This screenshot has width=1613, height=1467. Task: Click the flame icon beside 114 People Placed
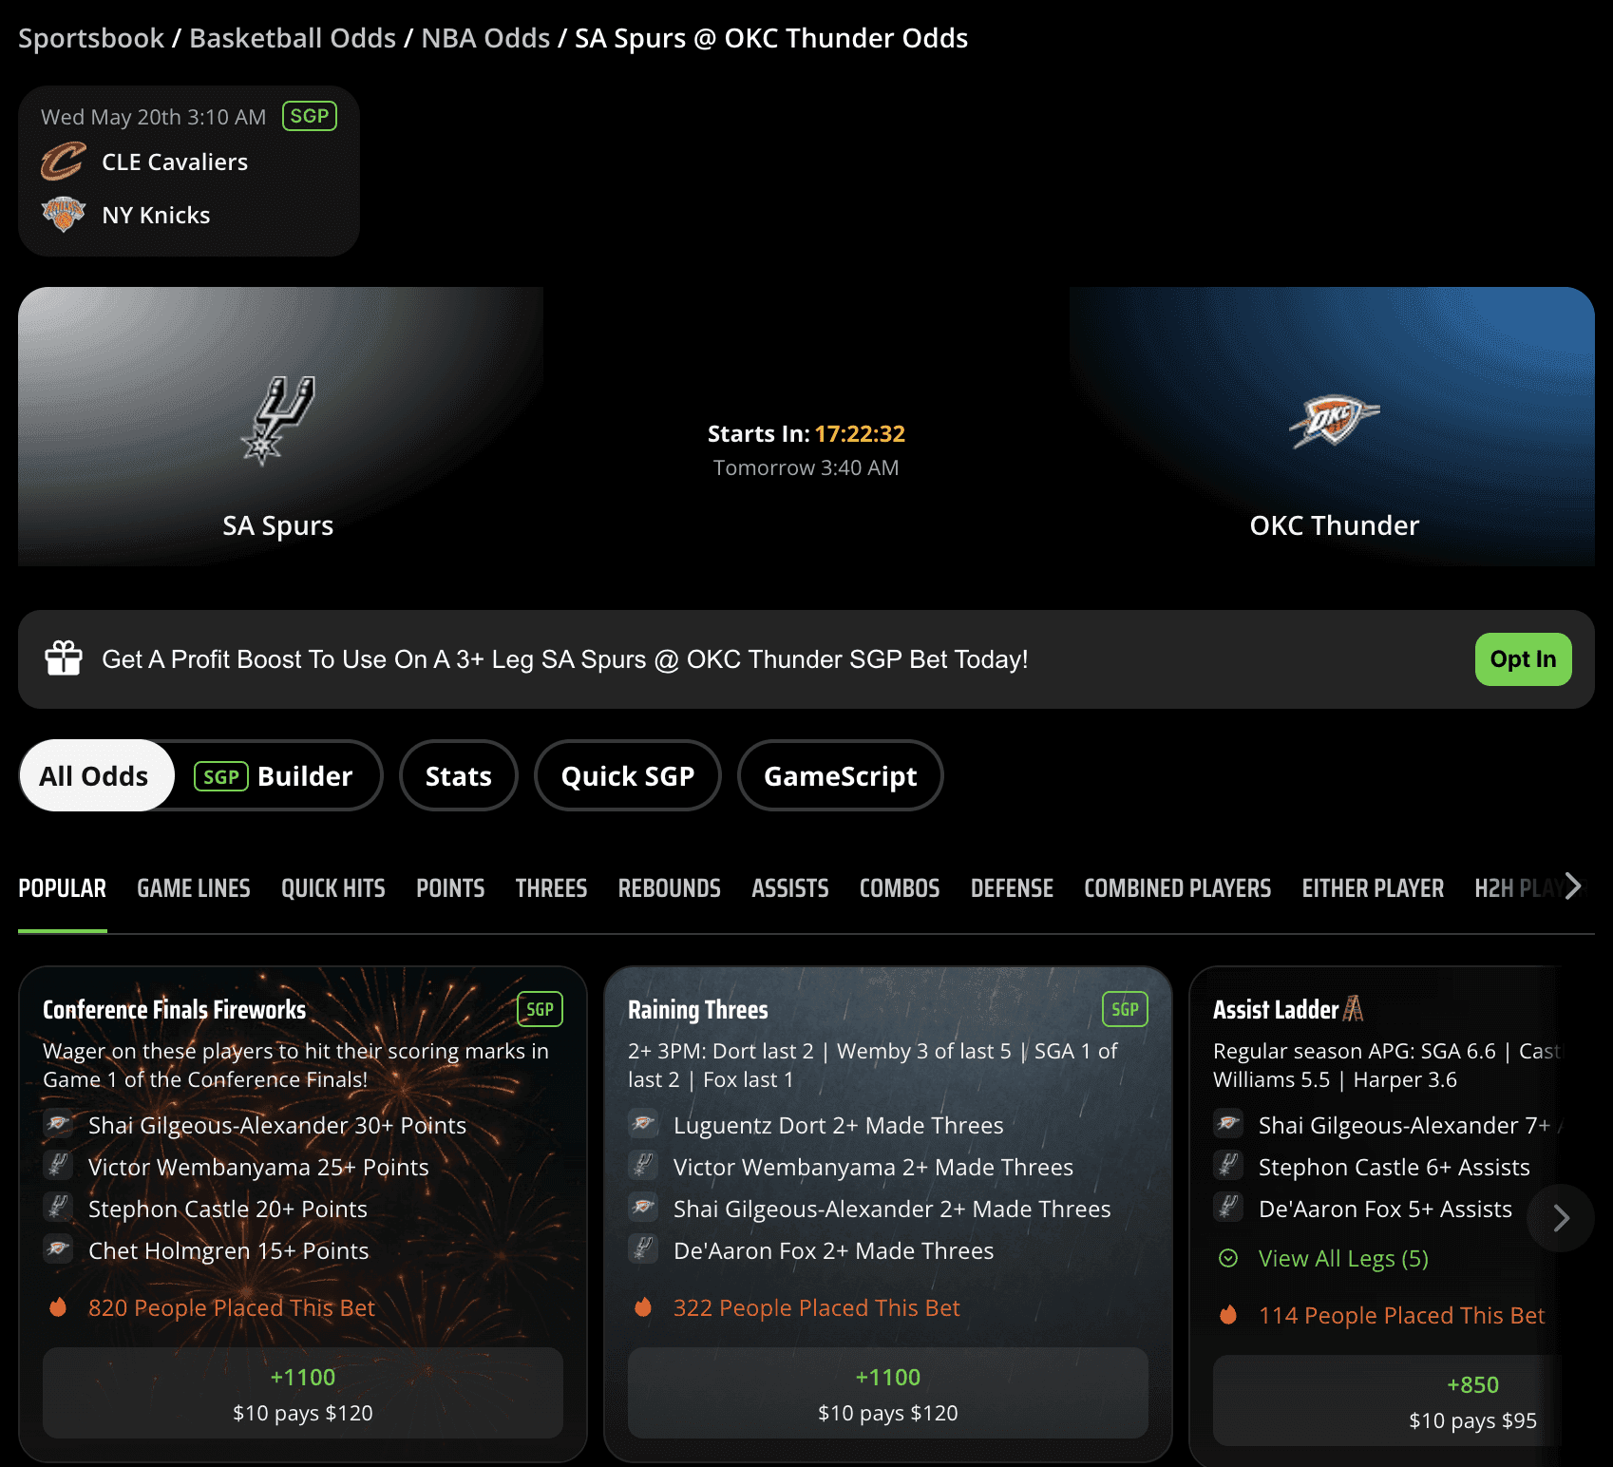pos(1228,1315)
